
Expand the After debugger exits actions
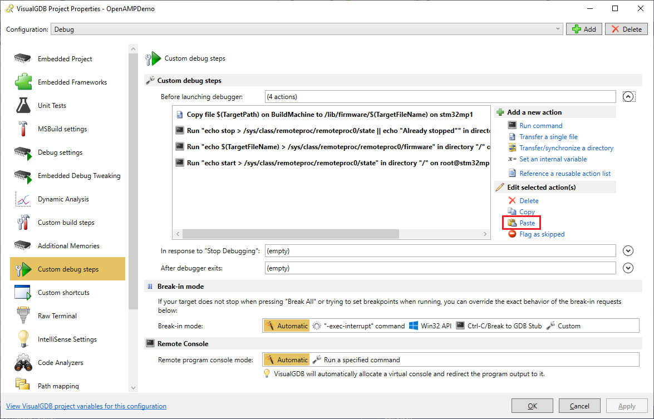click(628, 268)
